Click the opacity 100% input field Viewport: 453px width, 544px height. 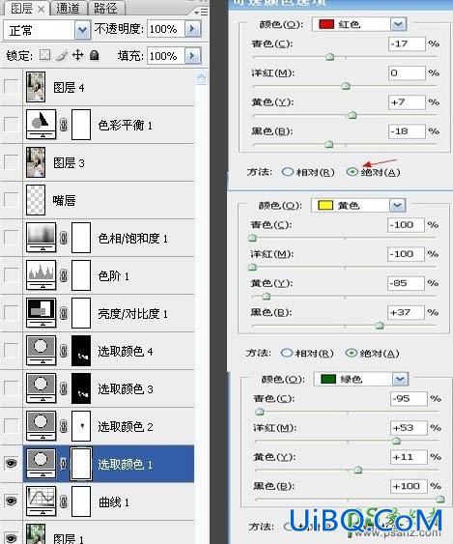pyautogui.click(x=166, y=29)
